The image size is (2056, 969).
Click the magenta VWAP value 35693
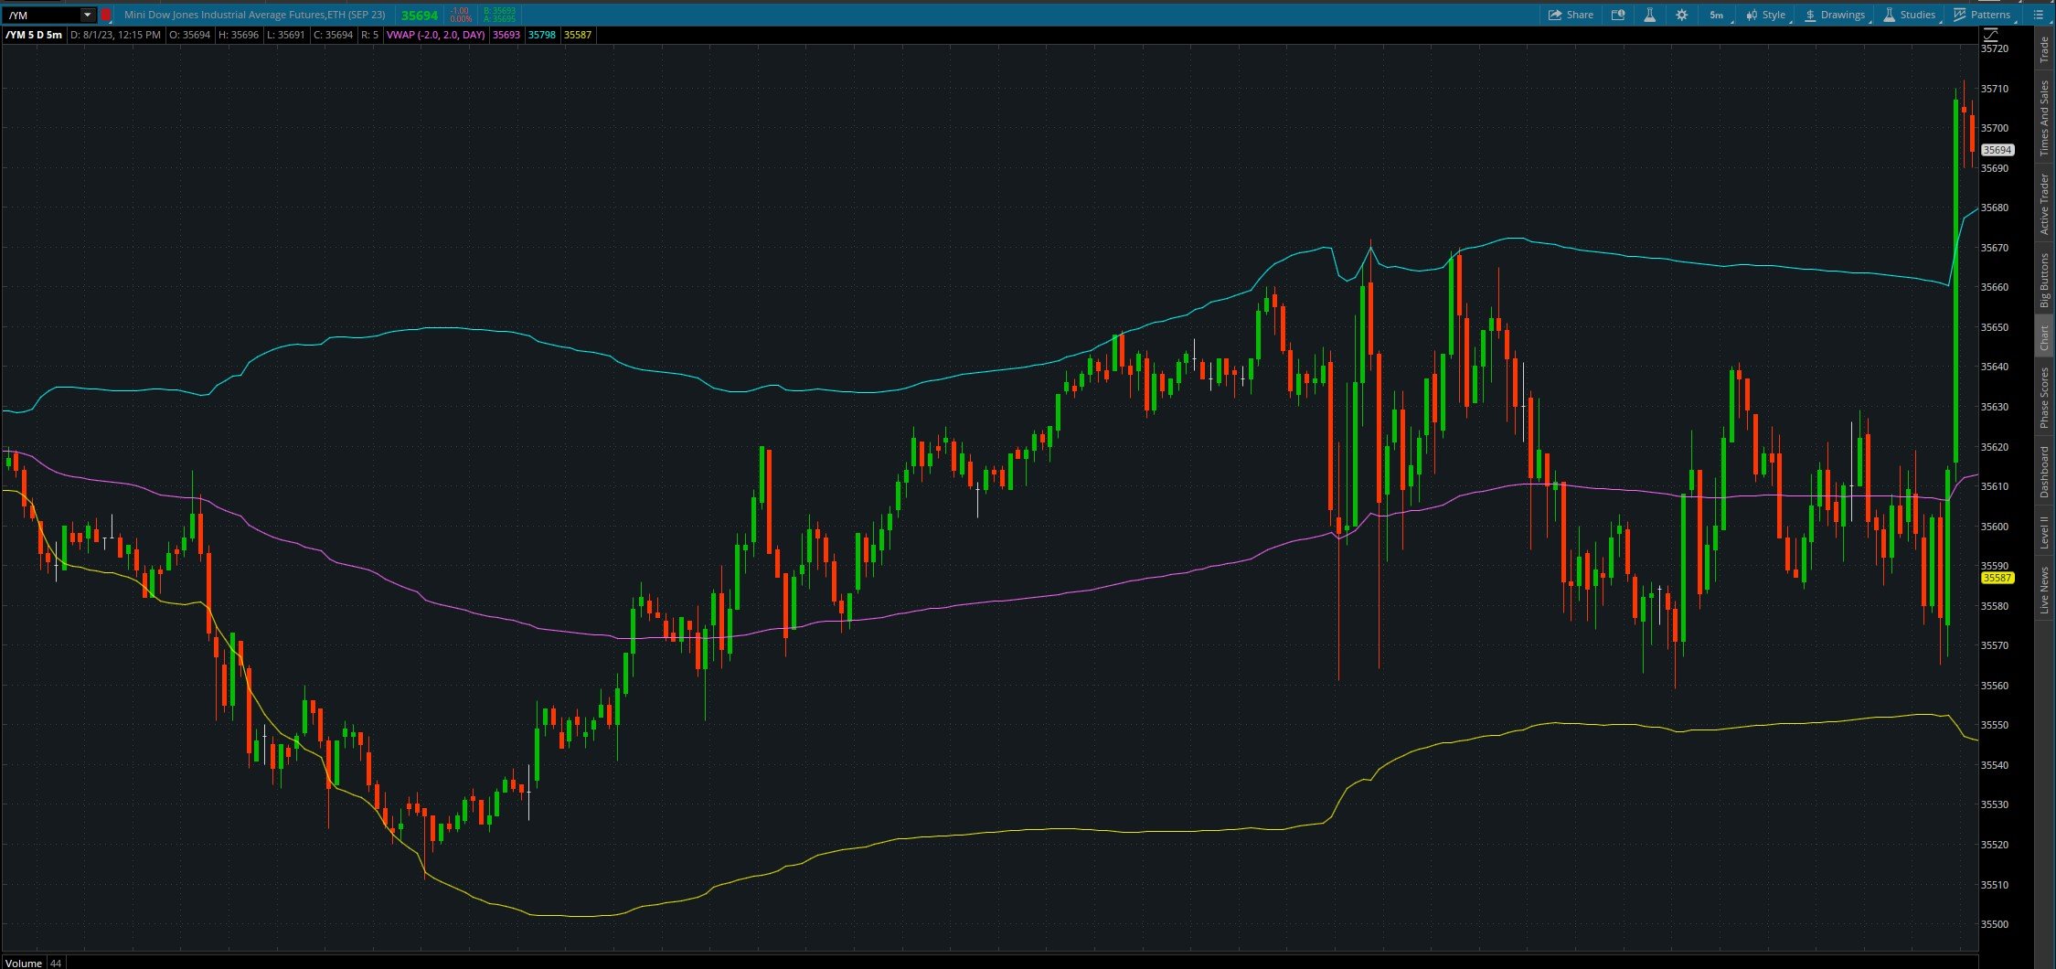pos(506,35)
